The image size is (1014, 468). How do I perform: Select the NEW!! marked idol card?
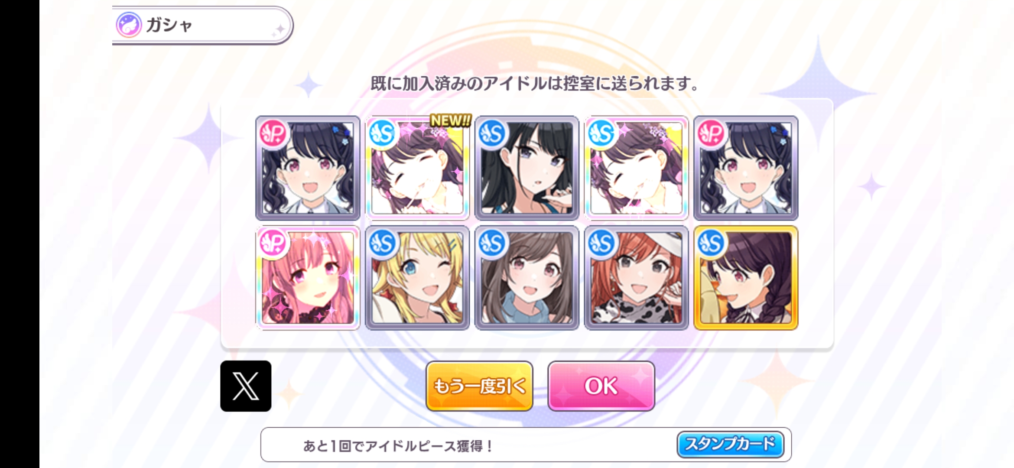(417, 168)
